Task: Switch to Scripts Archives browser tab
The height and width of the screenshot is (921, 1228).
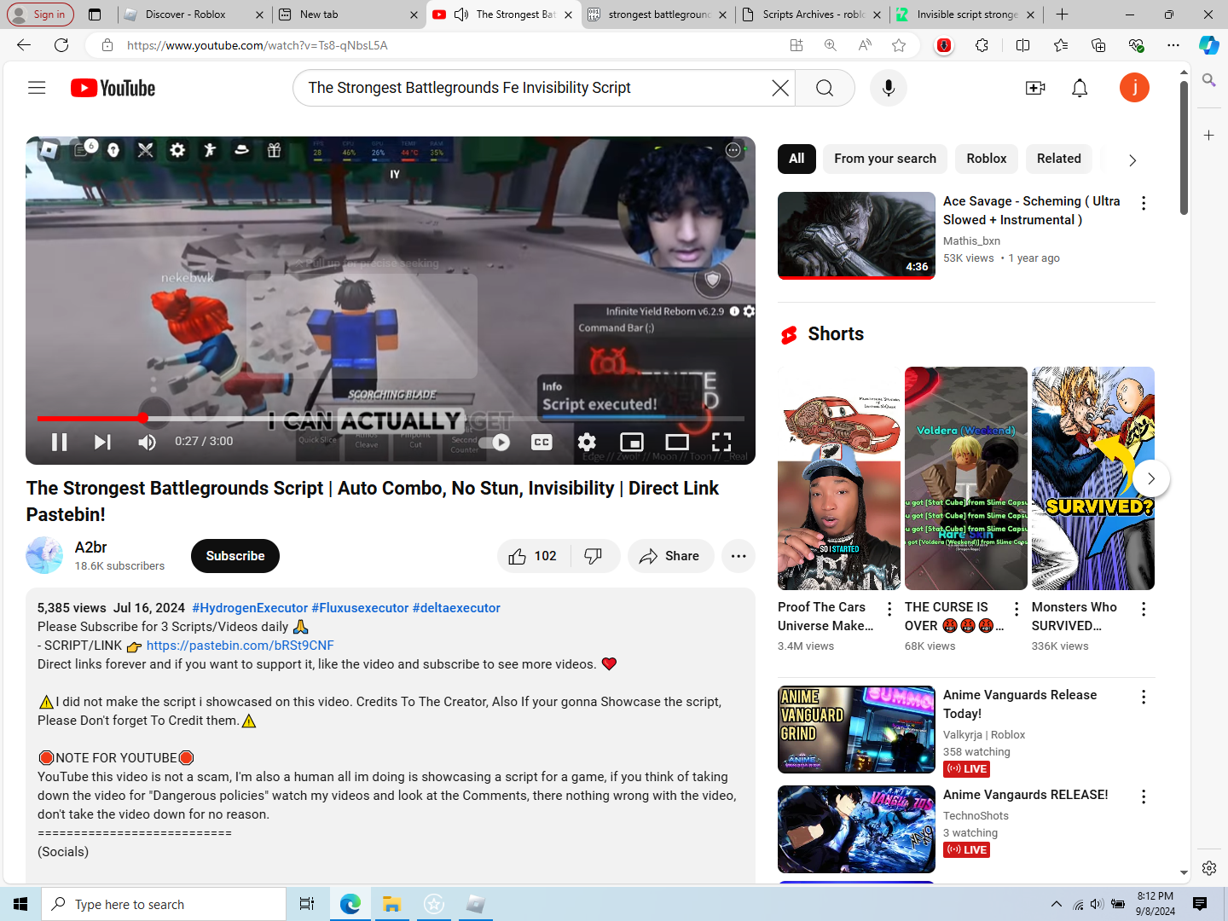Action: click(814, 14)
